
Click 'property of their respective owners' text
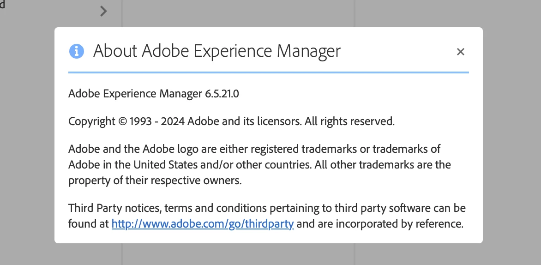click(x=155, y=180)
